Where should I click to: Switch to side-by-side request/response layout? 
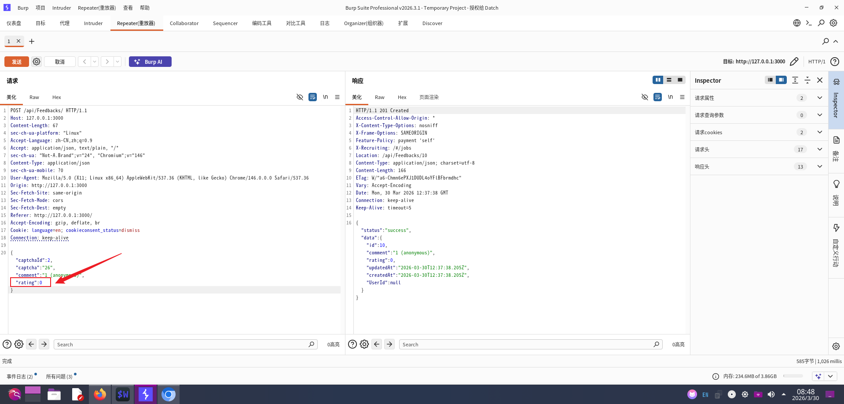click(x=658, y=80)
